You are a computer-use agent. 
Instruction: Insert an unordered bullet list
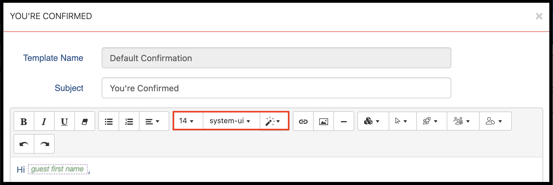tap(109, 121)
